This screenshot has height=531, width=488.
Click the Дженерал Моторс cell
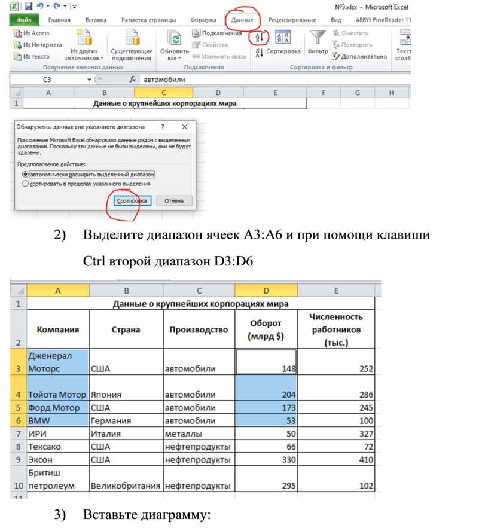coord(58,362)
